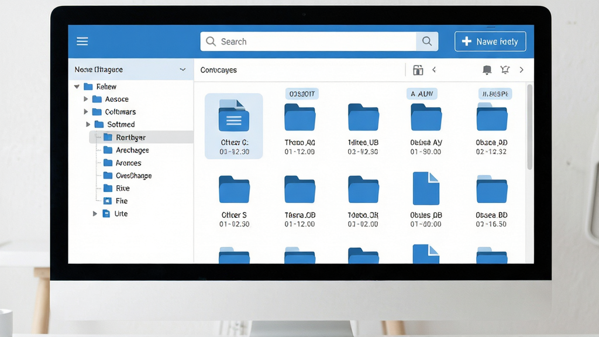Click the "Conbcayes" heading text
The height and width of the screenshot is (337, 599).
(x=219, y=70)
